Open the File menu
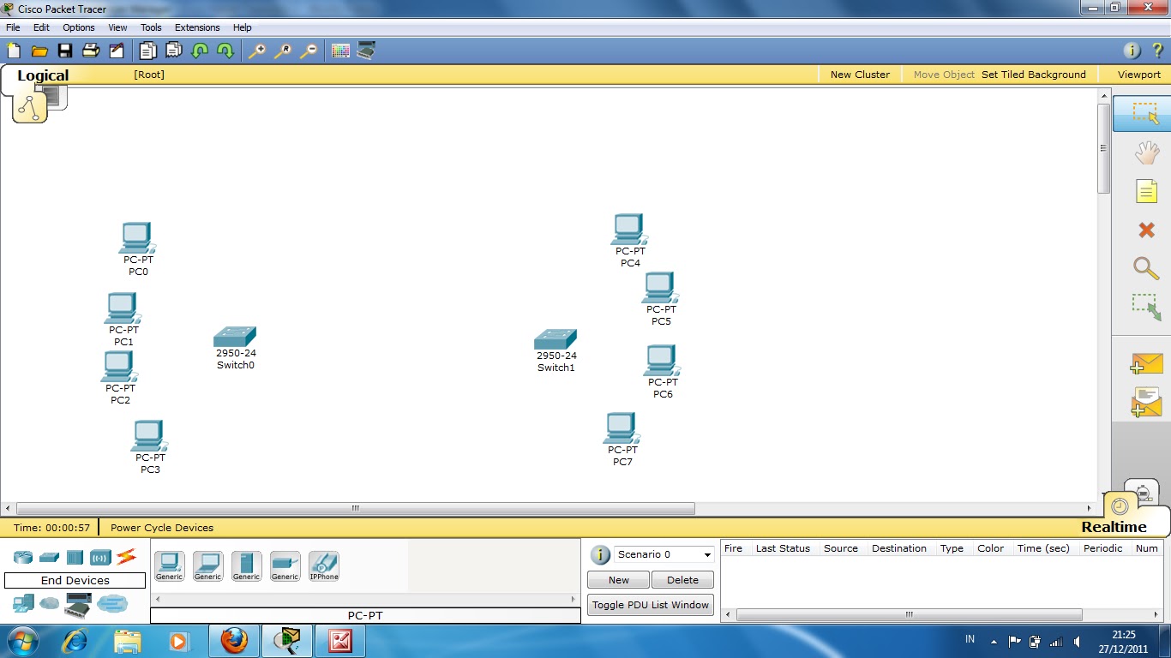Screen dimensions: 1171x658 click(x=13, y=27)
